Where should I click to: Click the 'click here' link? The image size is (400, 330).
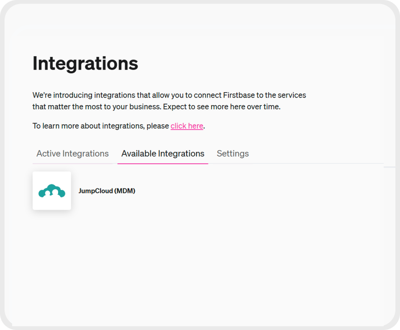pos(187,126)
